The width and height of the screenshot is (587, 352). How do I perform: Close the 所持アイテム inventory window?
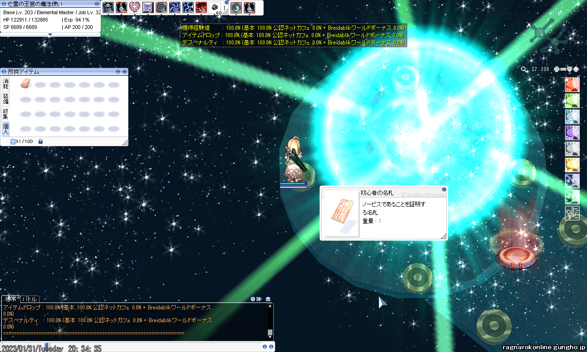pyautogui.click(x=124, y=71)
